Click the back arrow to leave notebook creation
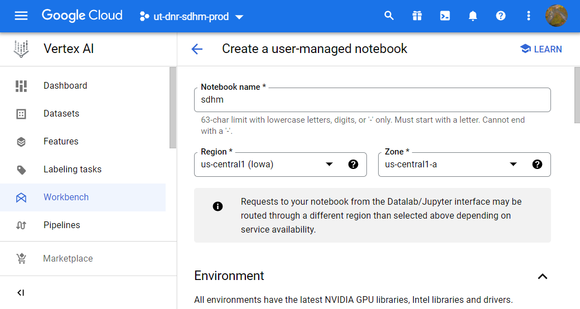The height and width of the screenshot is (309, 580). [197, 49]
